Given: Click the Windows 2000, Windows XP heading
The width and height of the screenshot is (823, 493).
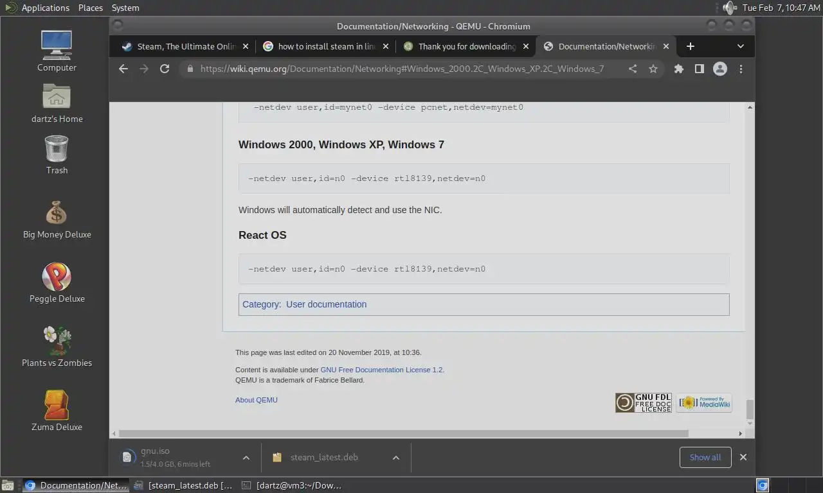Looking at the screenshot, I should [x=341, y=144].
